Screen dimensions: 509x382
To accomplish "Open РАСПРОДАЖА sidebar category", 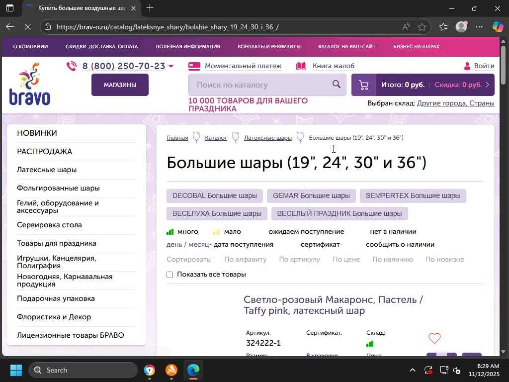I will click(x=44, y=152).
